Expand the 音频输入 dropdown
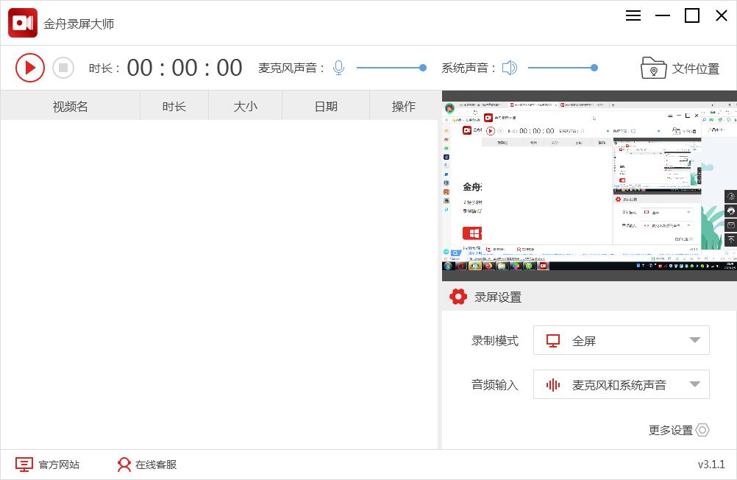 tap(692, 384)
